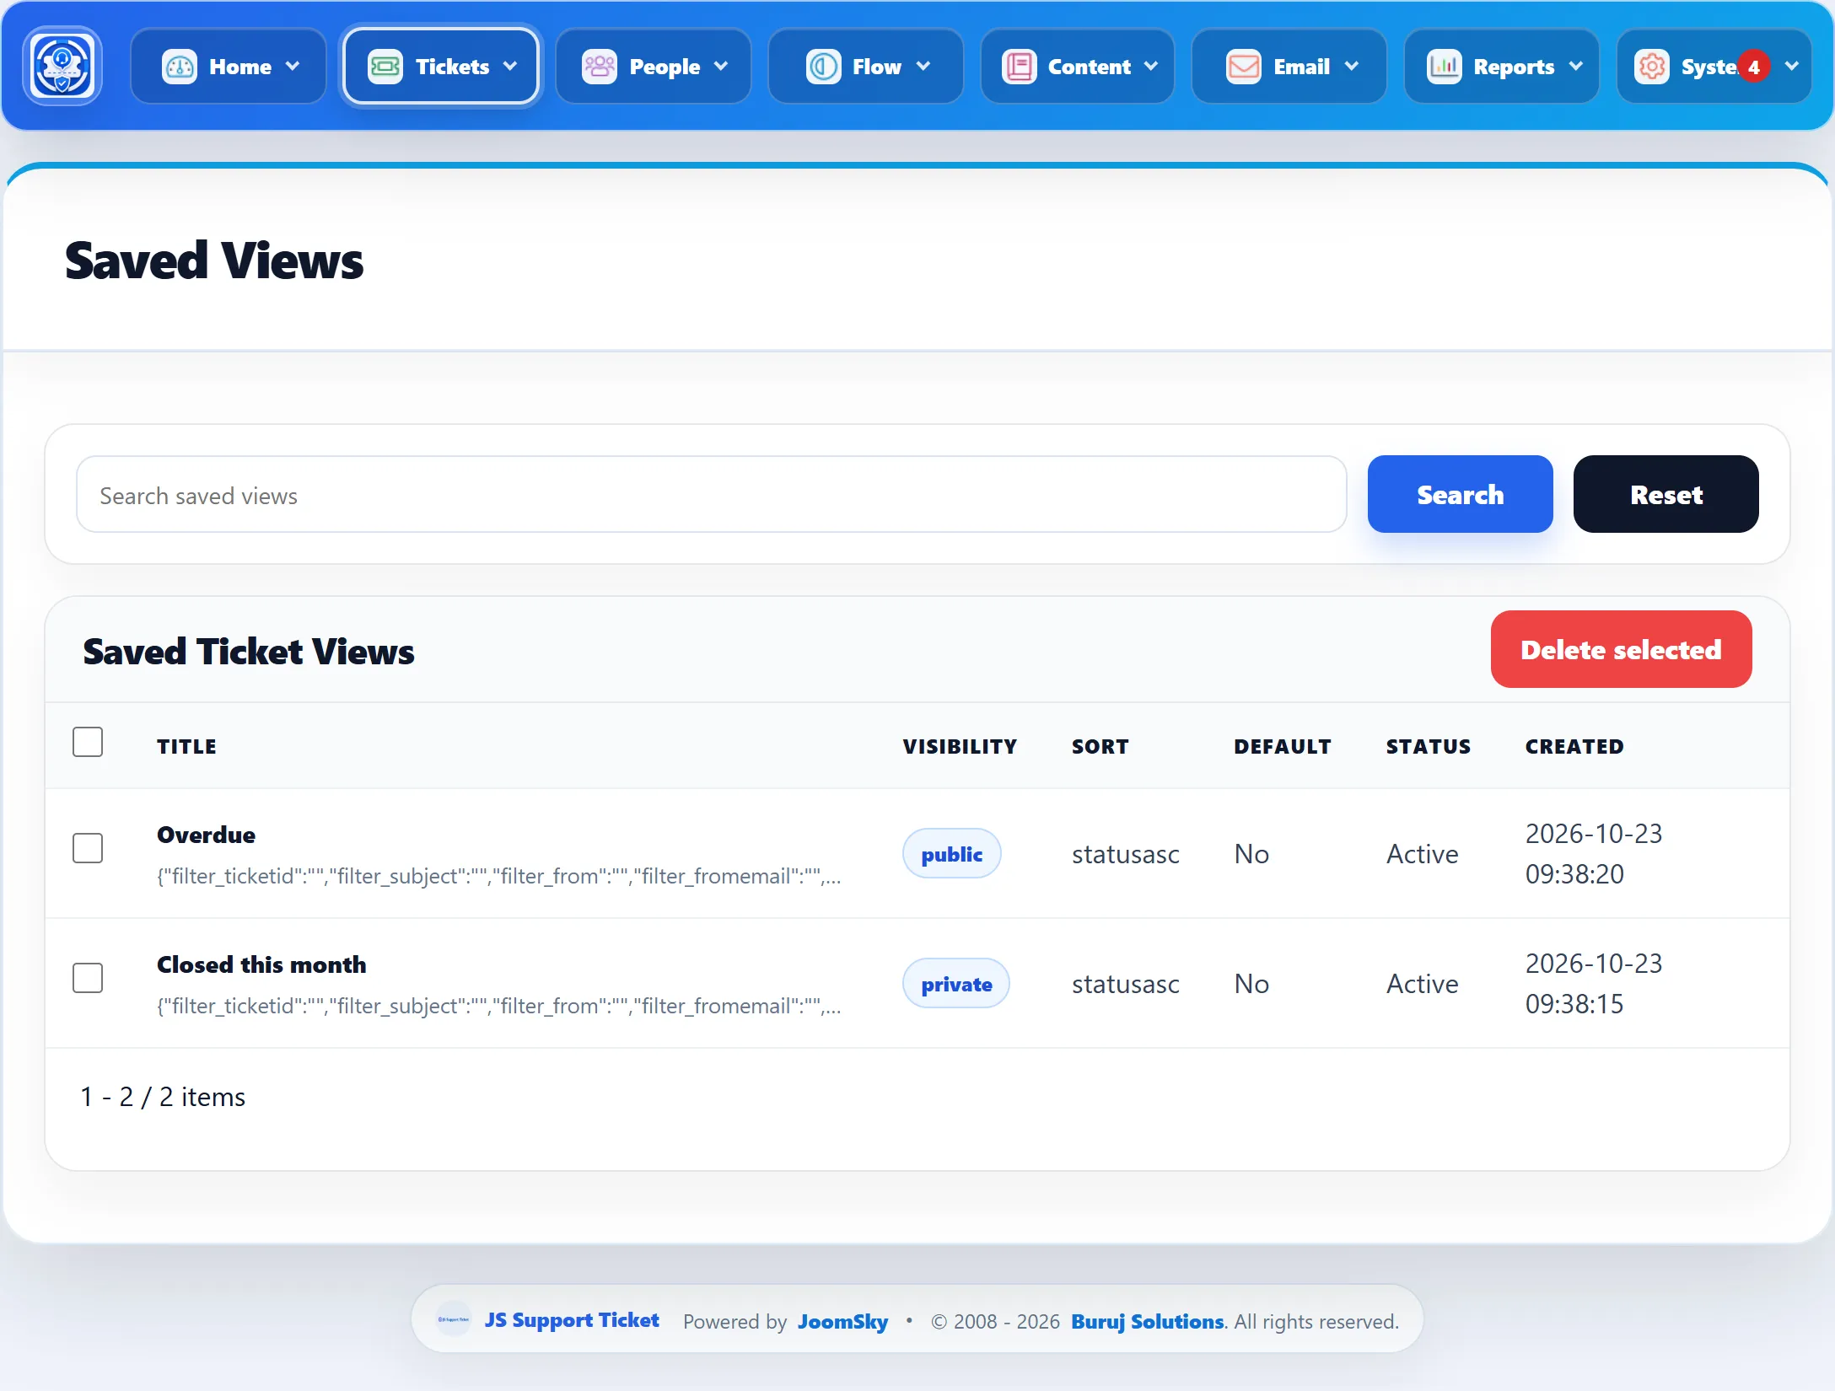Click the Content book icon
This screenshot has height=1391, width=1835.
pos(1019,67)
